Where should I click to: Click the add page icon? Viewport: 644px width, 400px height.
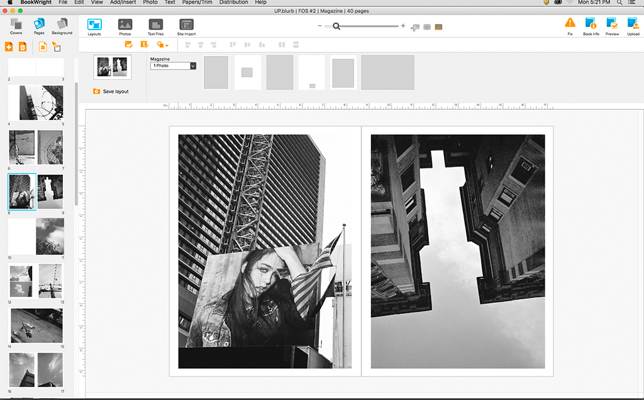(8, 46)
